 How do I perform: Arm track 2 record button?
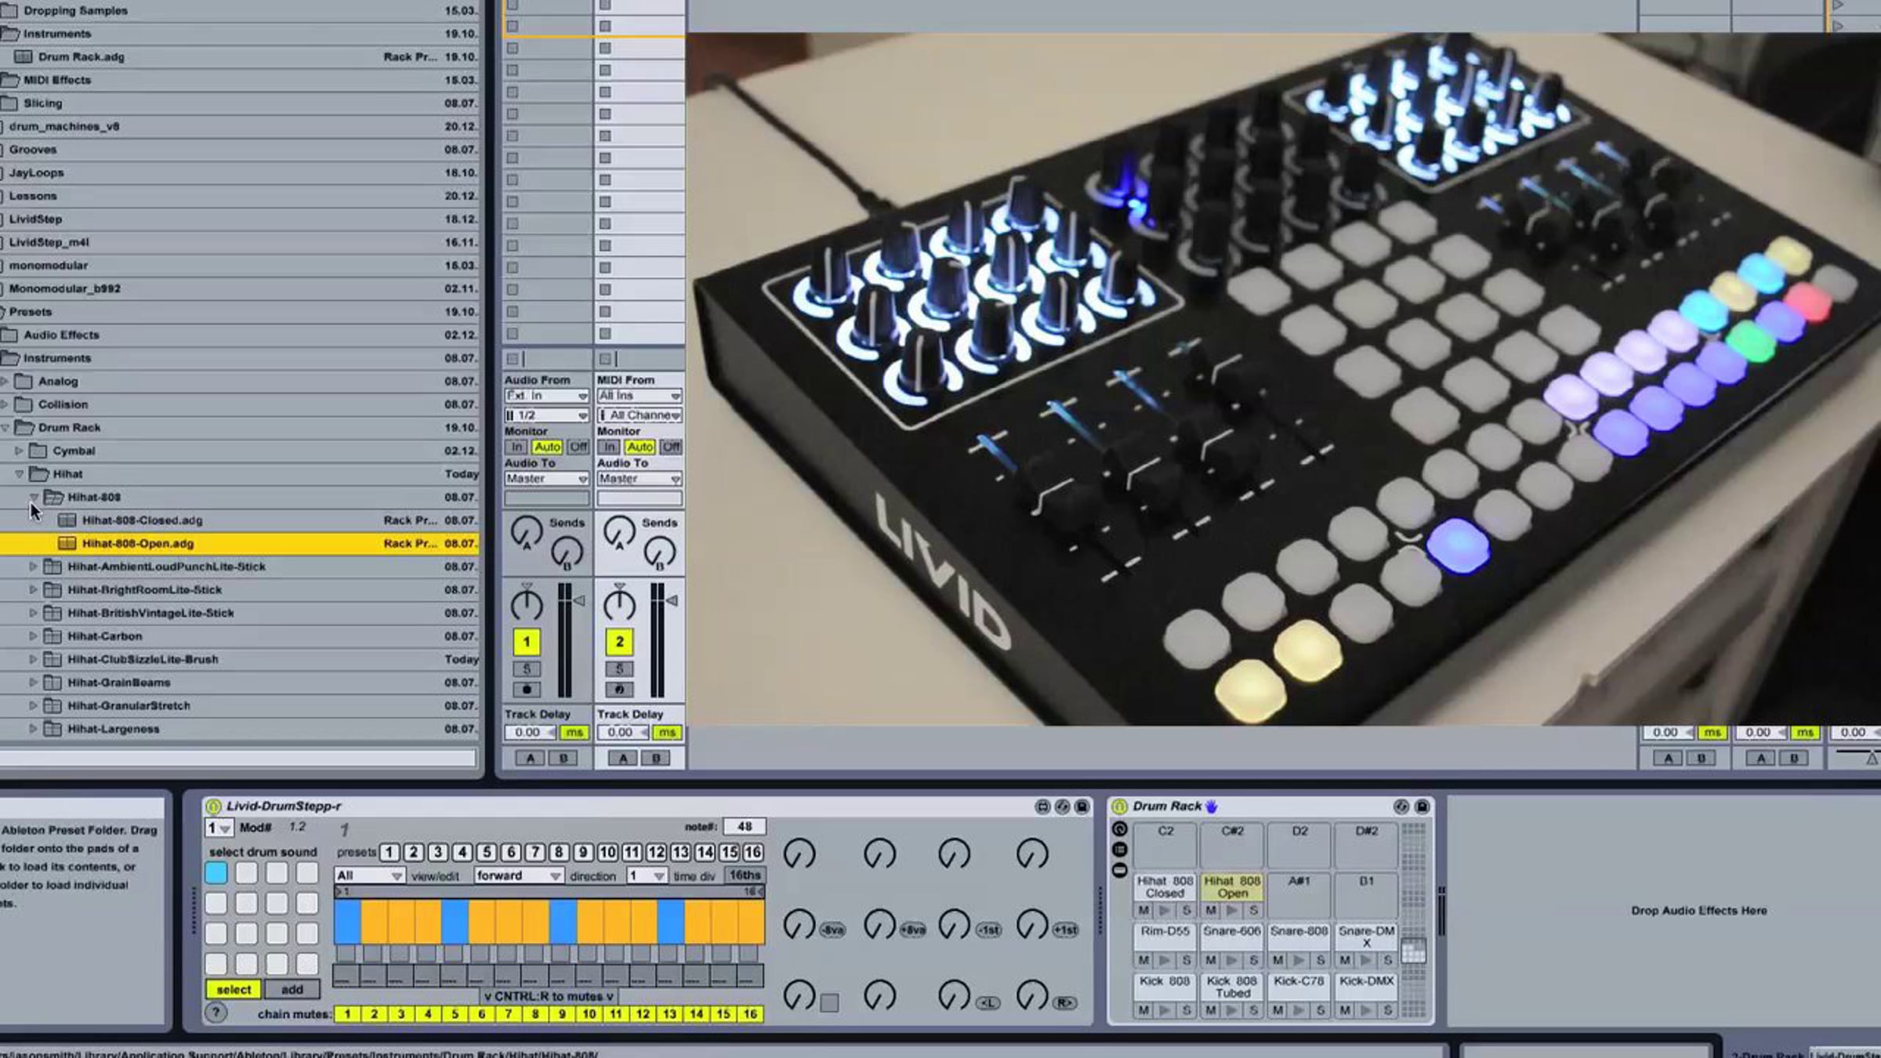619,690
